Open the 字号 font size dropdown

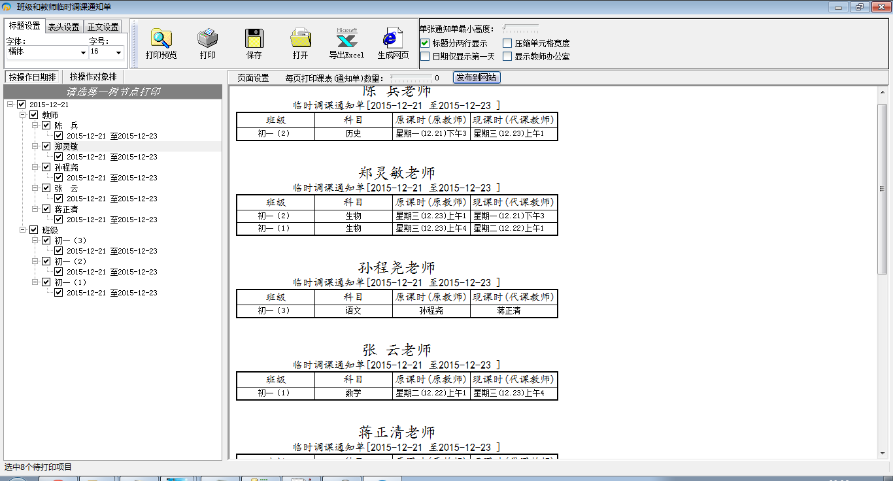118,52
